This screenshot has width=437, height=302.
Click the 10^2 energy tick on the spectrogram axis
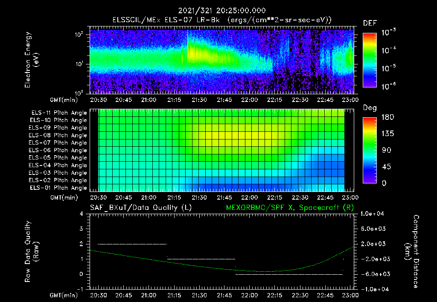79,35
